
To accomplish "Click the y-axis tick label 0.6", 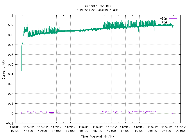I will pyautogui.click(x=10, y=55).
